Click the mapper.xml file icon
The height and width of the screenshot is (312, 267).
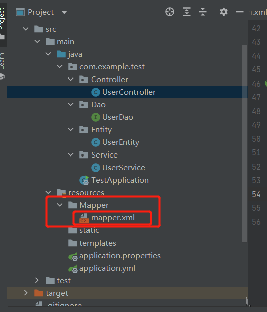[x=84, y=218]
